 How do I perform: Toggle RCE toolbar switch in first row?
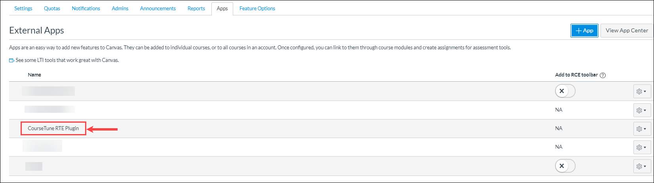(x=565, y=91)
